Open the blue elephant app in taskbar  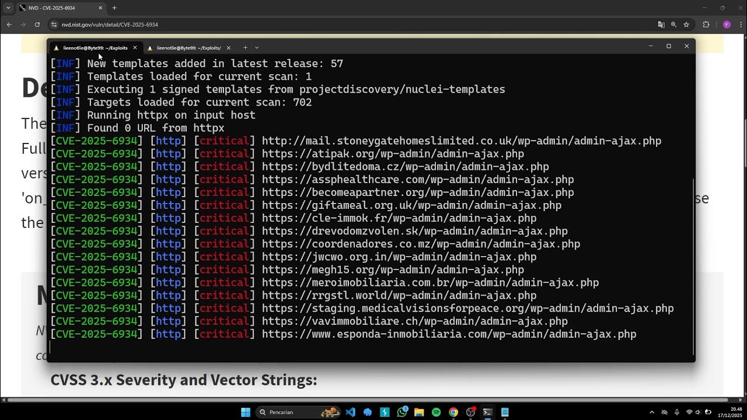pyautogui.click(x=368, y=412)
